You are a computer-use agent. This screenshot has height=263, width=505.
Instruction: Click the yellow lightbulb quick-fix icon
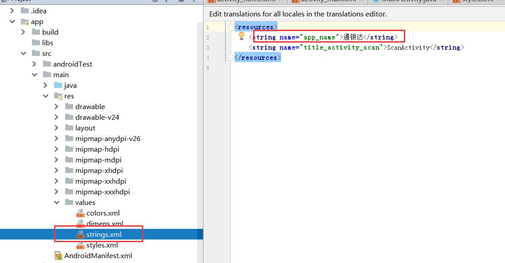click(x=242, y=36)
